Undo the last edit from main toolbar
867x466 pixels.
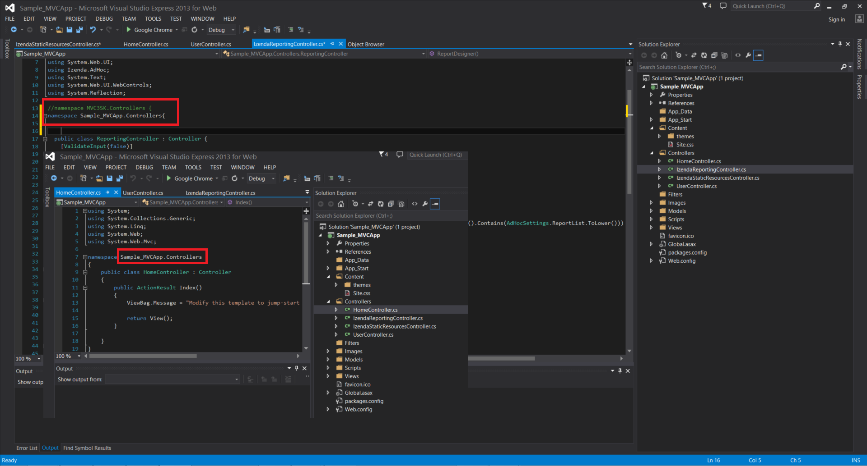click(93, 30)
